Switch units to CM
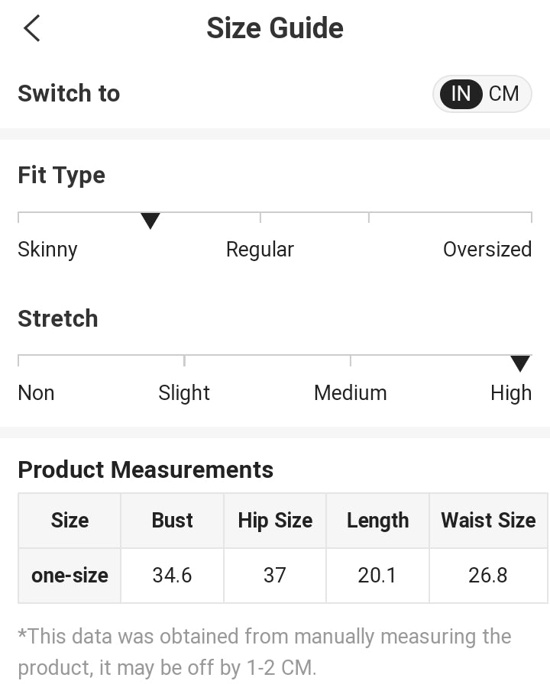 point(504,94)
